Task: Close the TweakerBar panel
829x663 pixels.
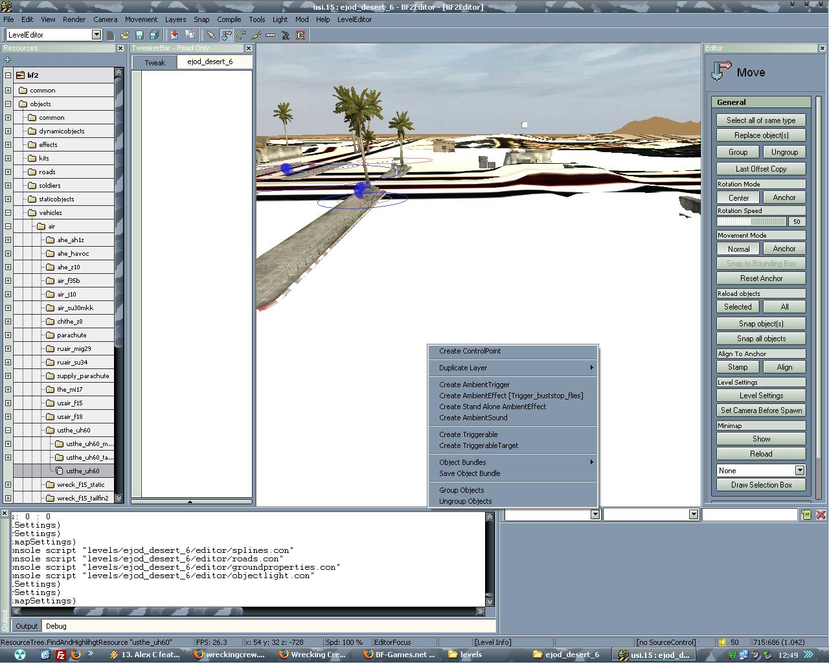Action: [x=249, y=48]
